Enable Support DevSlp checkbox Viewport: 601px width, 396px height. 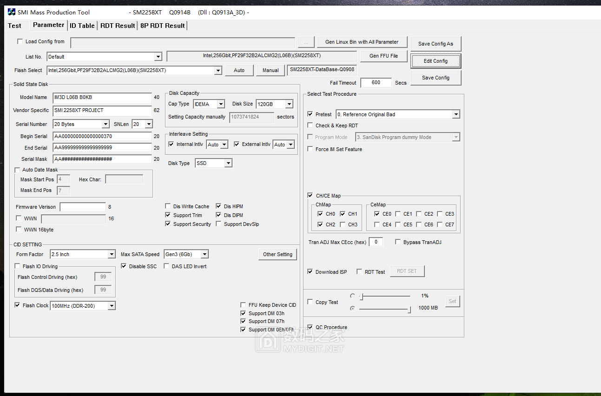(x=219, y=224)
